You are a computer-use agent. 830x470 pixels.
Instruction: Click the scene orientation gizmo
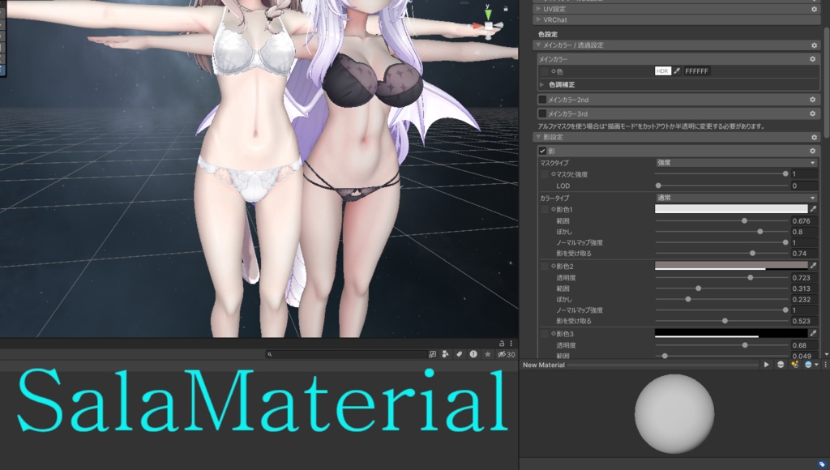488,24
